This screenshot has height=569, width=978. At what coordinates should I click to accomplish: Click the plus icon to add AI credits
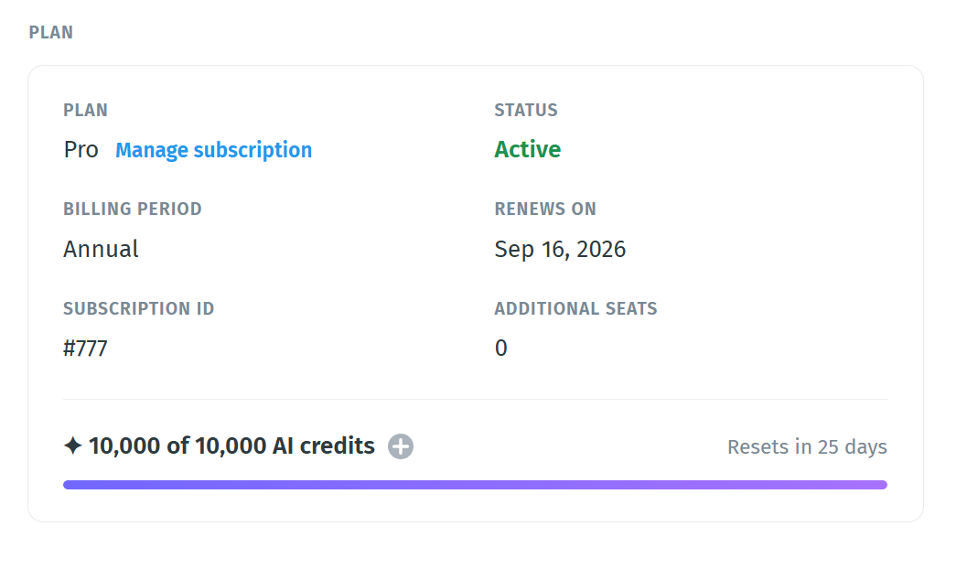[x=401, y=446]
